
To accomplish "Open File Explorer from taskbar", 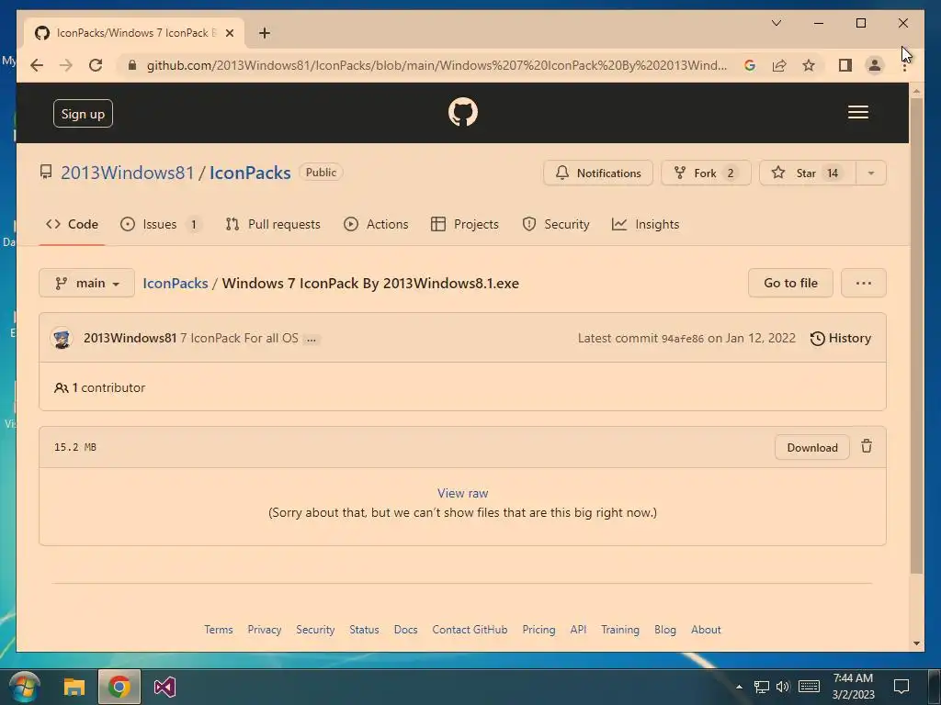I will point(74,687).
